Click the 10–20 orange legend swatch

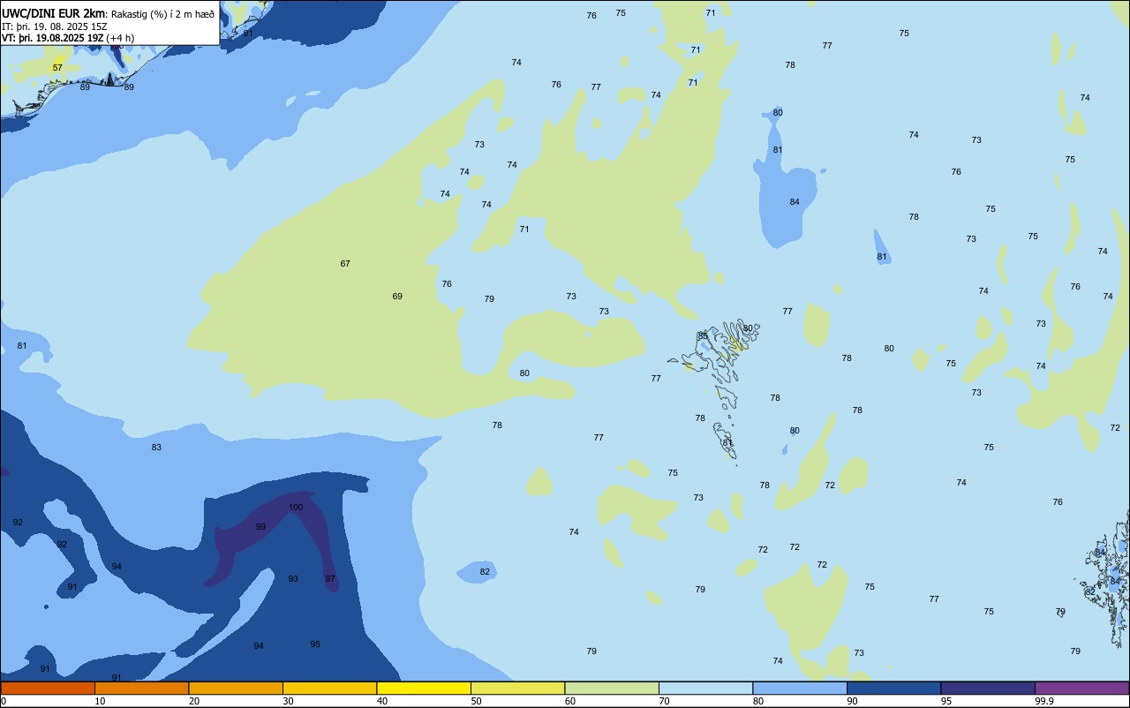(x=141, y=688)
